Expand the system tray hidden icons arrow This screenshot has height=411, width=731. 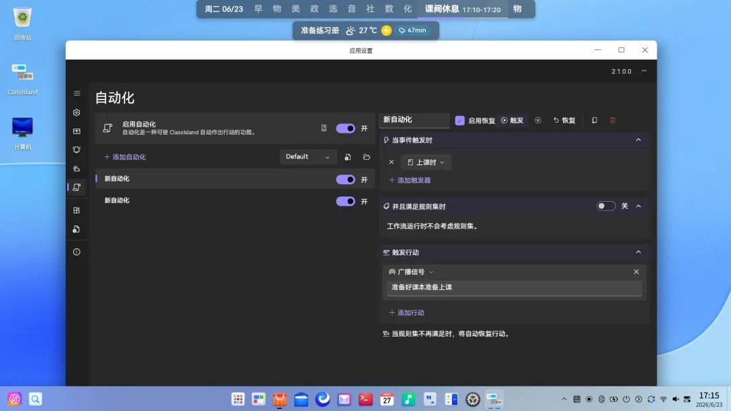coord(564,399)
